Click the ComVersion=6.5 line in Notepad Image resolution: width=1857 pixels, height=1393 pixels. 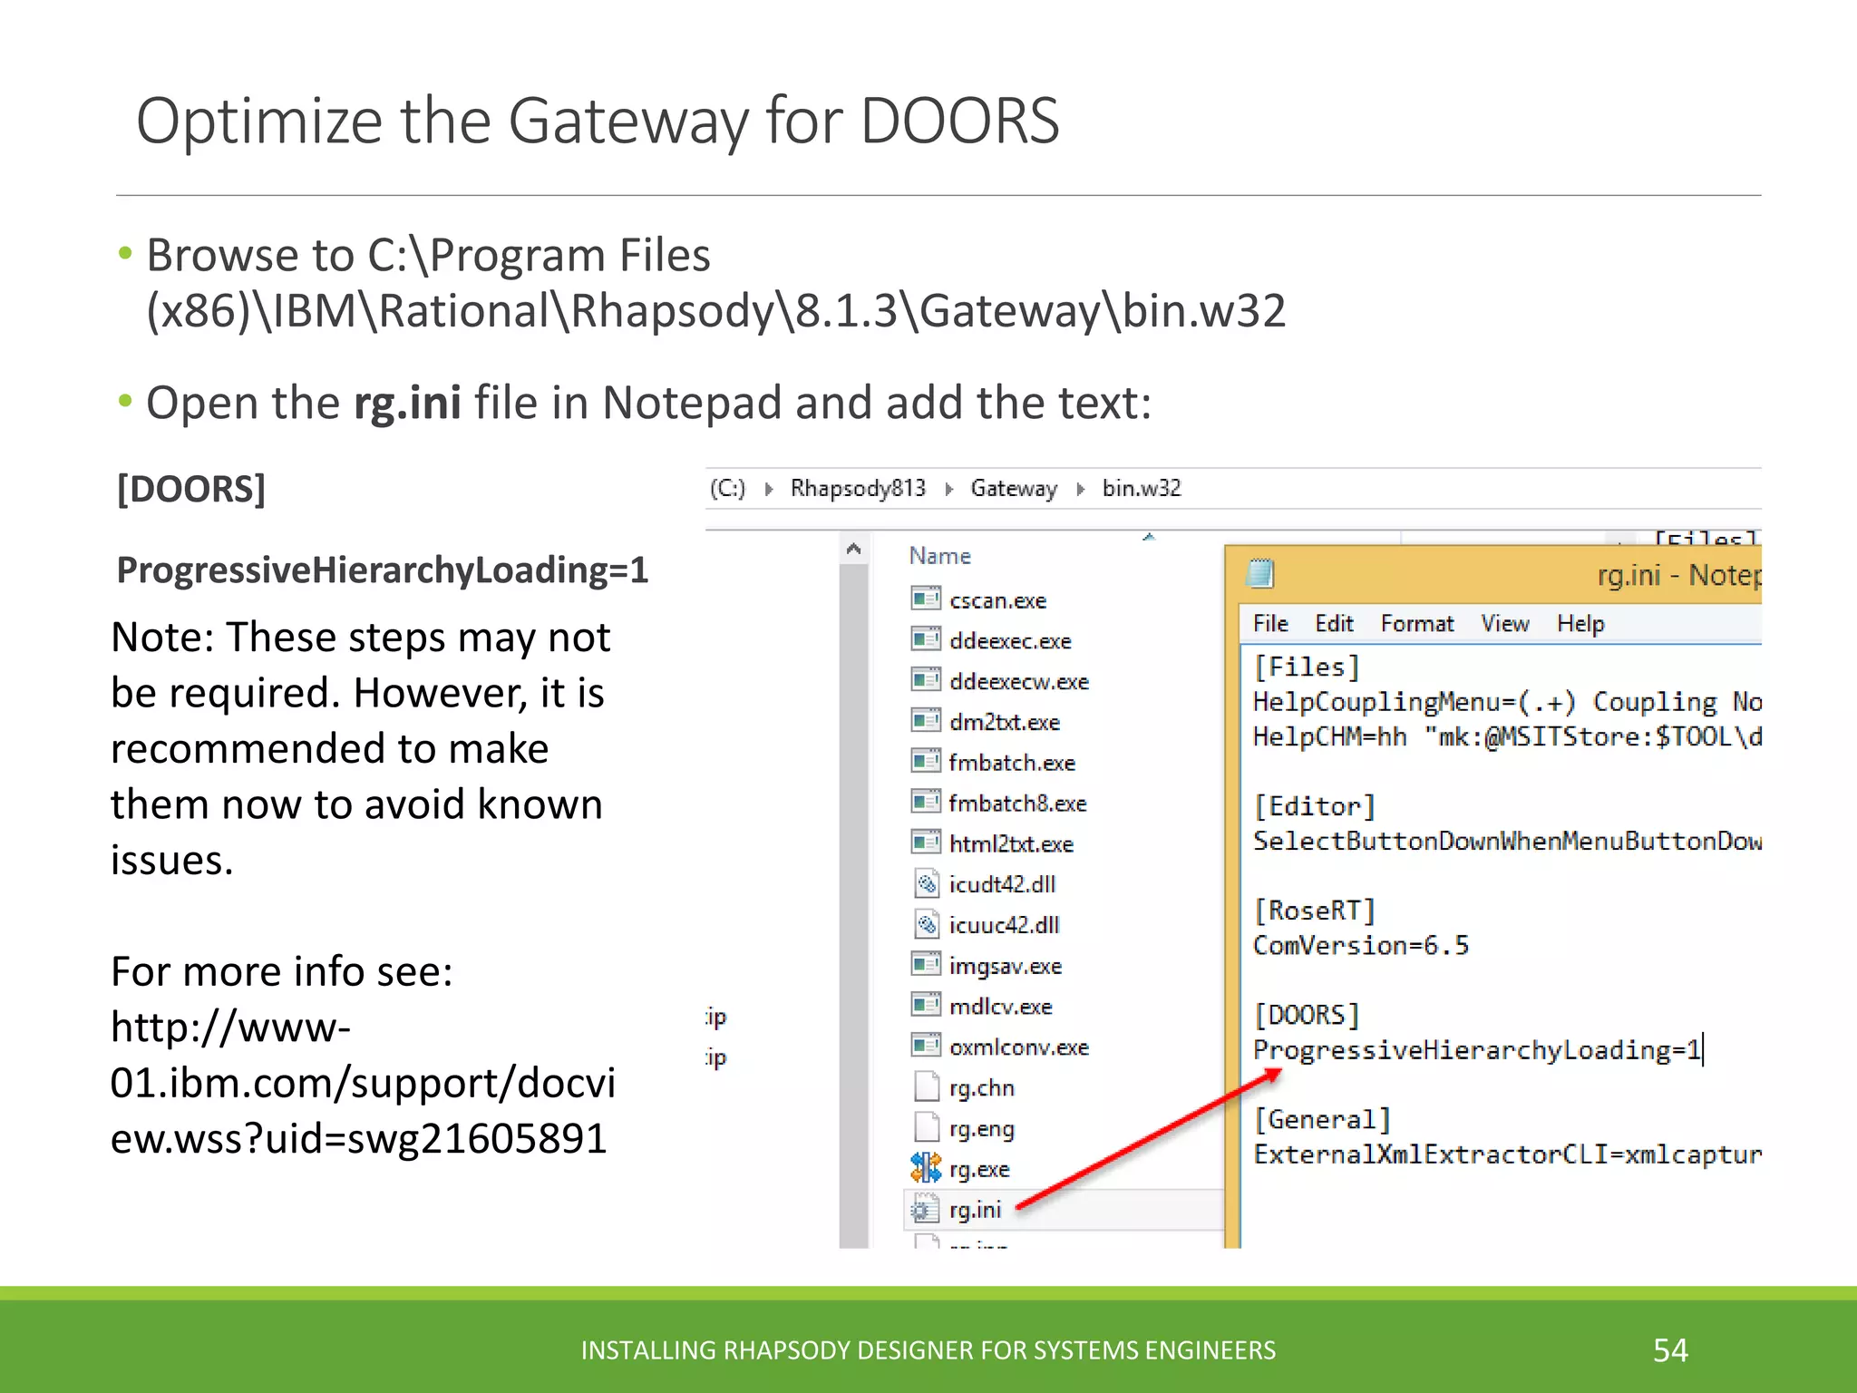(1360, 945)
